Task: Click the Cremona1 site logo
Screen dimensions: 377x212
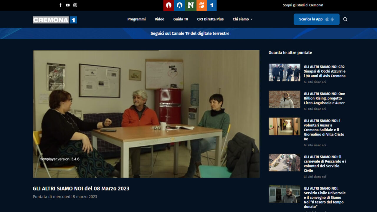Action: (x=54, y=19)
